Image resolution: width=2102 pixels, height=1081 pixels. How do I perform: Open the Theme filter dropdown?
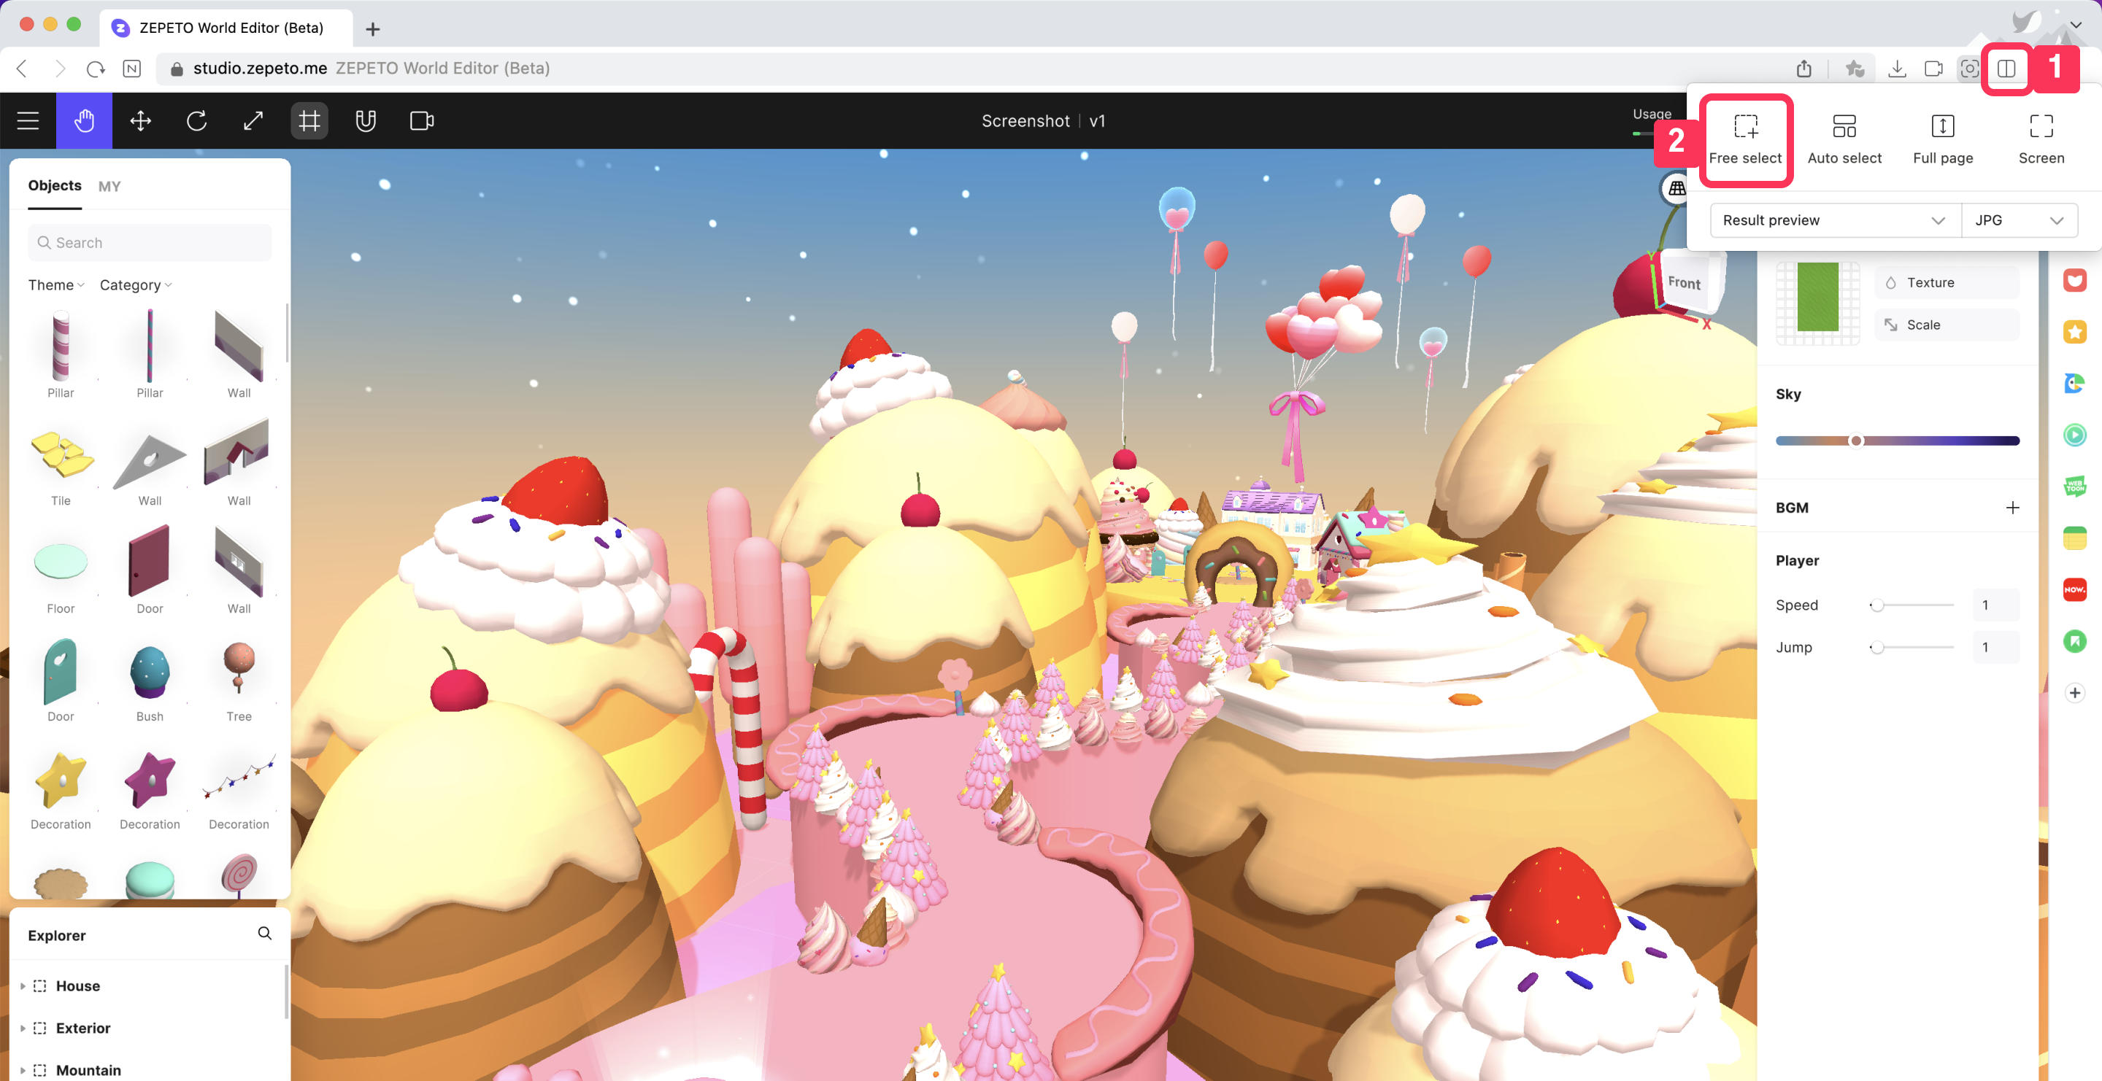pyautogui.click(x=55, y=284)
